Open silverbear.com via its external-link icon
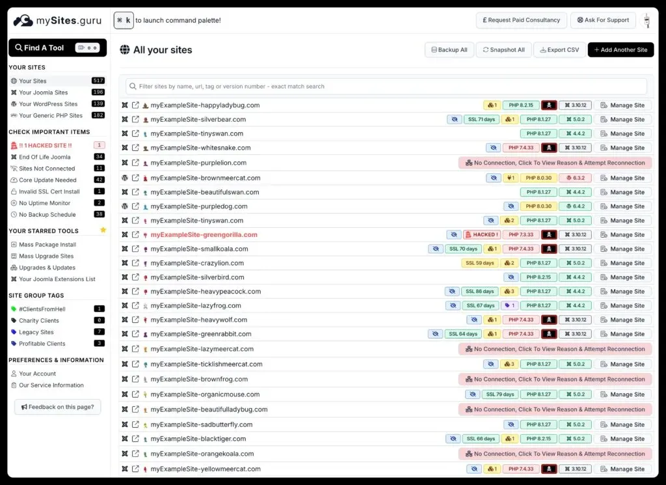 click(135, 119)
